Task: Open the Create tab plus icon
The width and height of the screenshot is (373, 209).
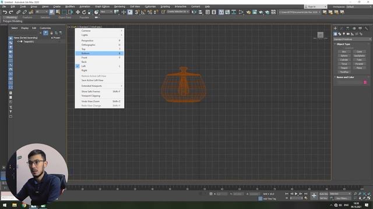Action: coord(336,28)
